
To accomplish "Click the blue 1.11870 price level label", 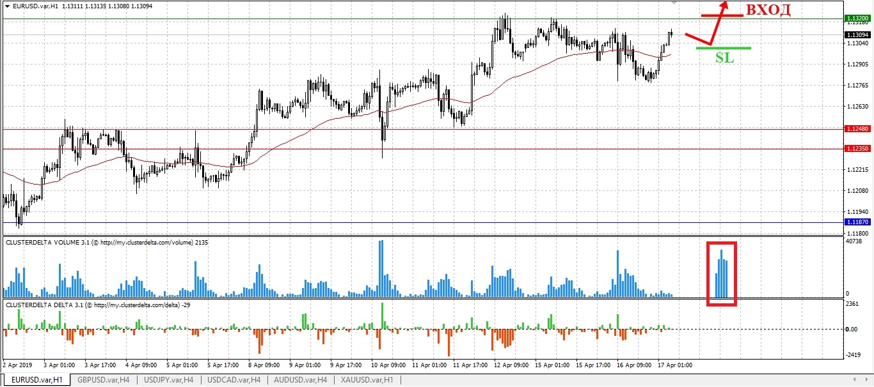I will pyautogui.click(x=857, y=222).
